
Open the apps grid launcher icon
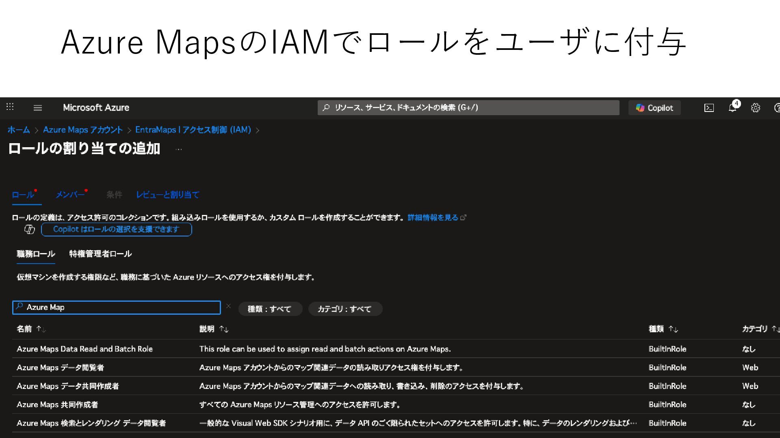tap(10, 107)
